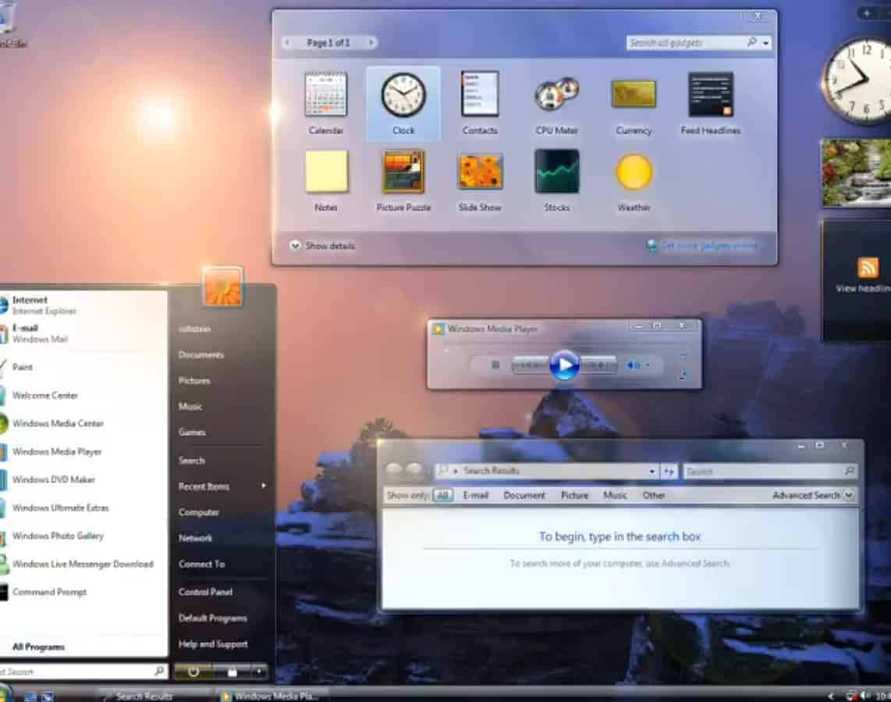Image resolution: width=891 pixels, height=702 pixels.
Task: Expand the Recent Items submenu
Action: [204, 486]
